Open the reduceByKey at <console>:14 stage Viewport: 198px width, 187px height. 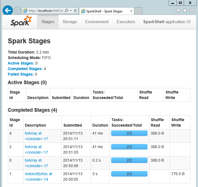coord(38,177)
